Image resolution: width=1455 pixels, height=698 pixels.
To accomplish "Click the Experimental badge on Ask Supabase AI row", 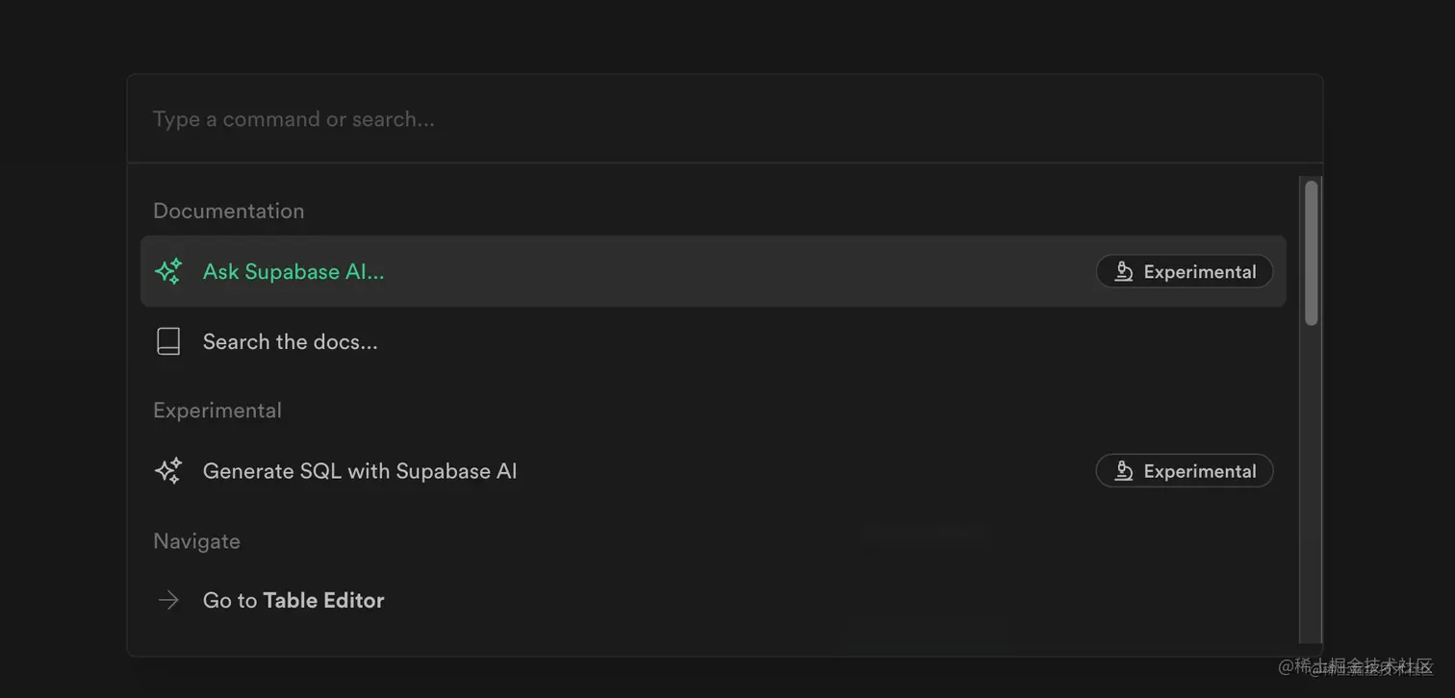I will [1185, 272].
